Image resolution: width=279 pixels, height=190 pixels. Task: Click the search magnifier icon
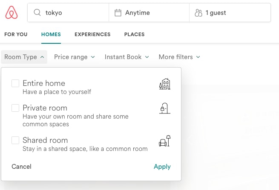point(37,13)
